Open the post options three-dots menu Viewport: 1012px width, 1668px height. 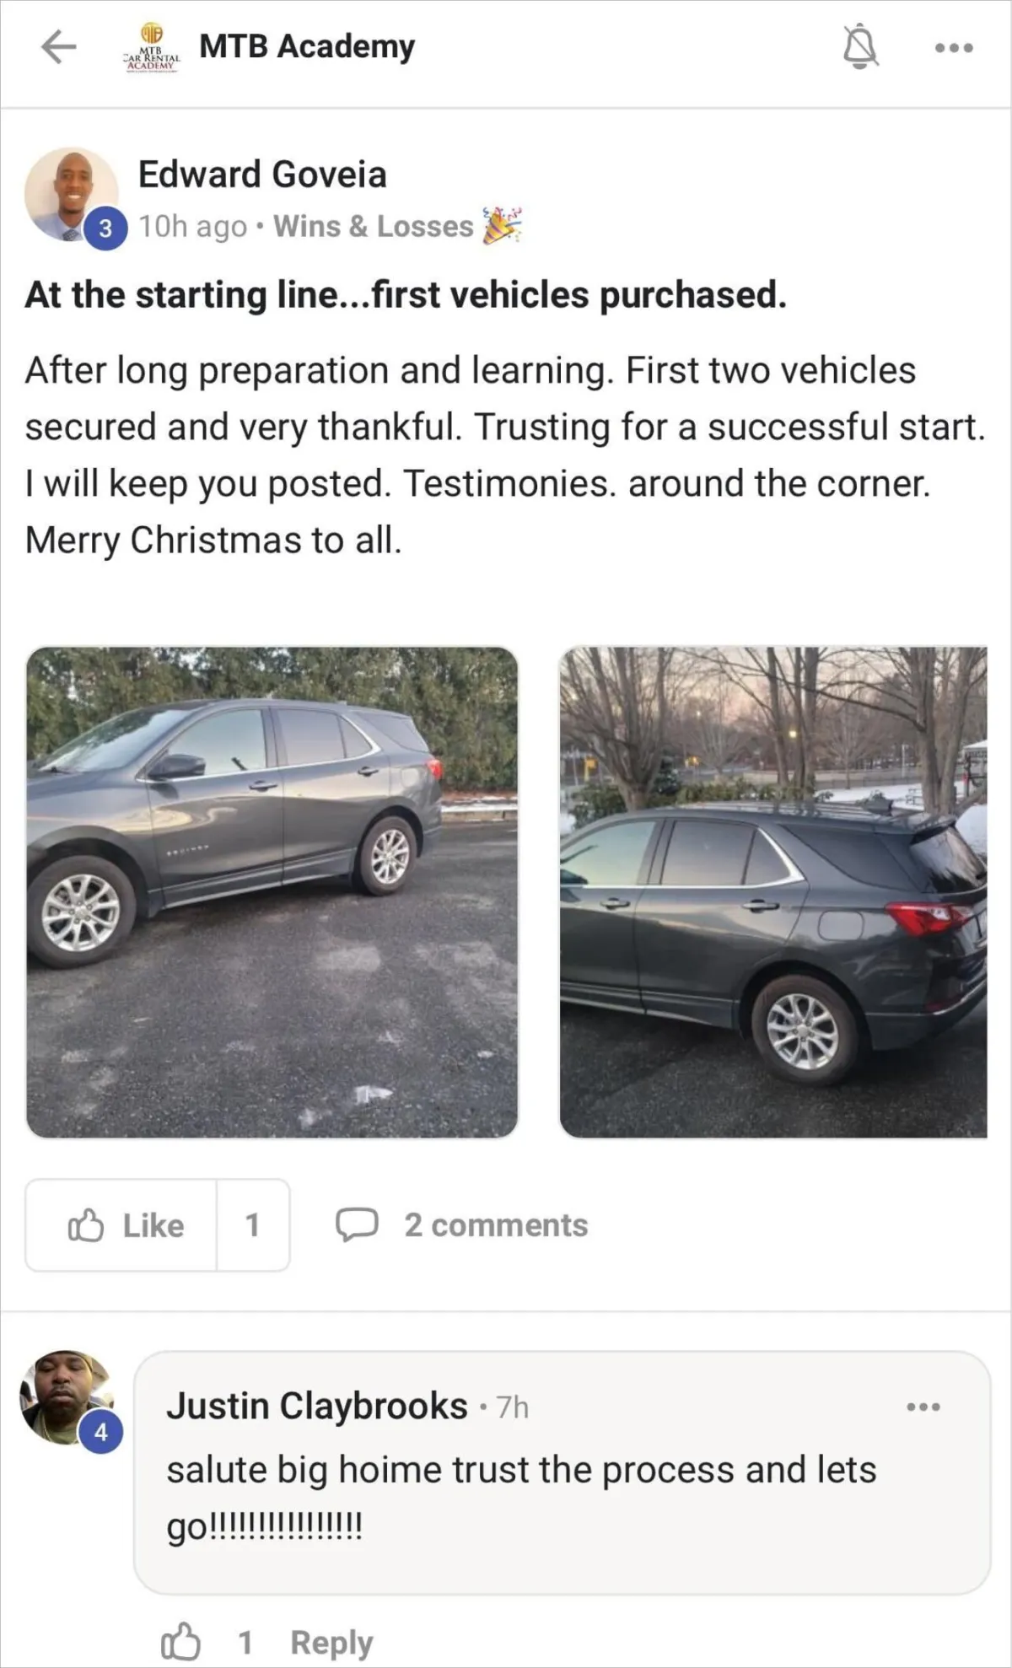pos(954,48)
